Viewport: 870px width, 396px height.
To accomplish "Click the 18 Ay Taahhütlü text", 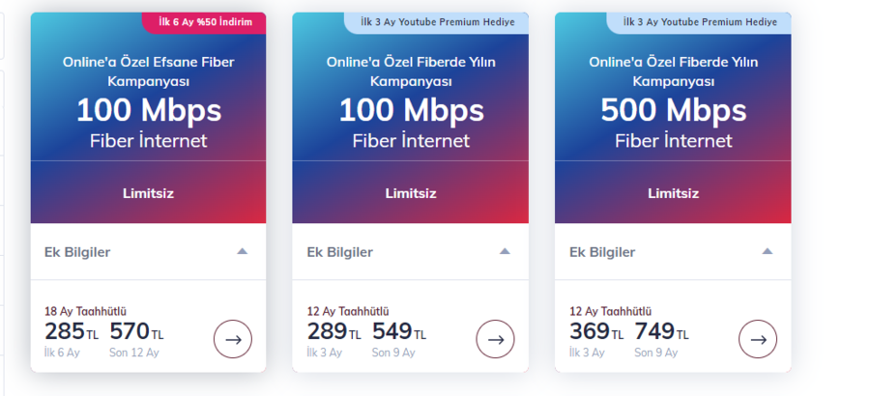I will coord(85,312).
